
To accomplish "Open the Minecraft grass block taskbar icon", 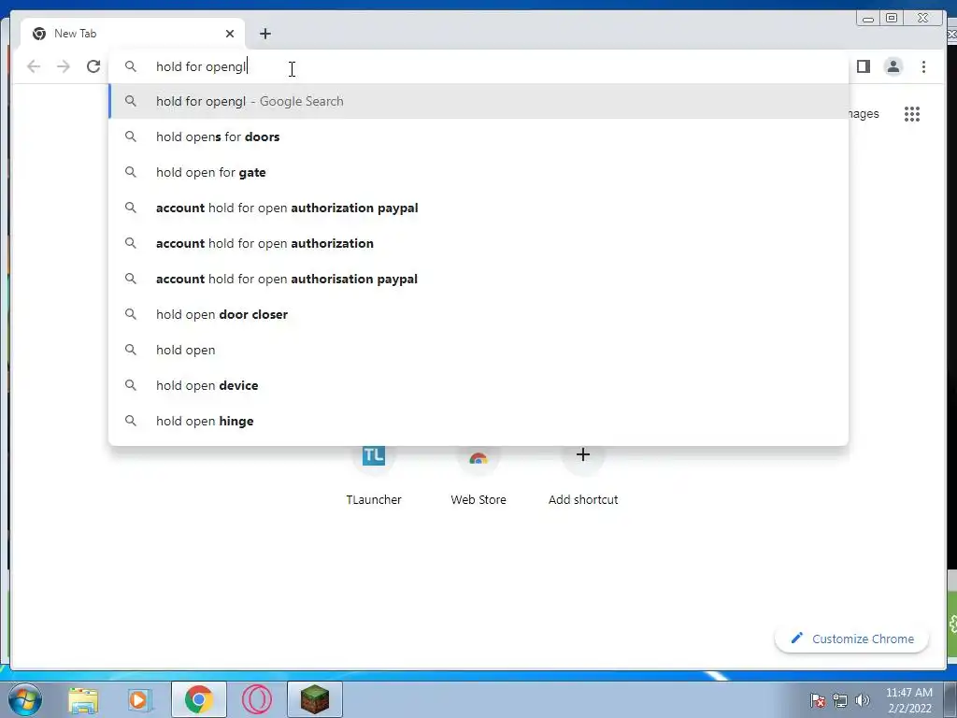I will click(315, 699).
